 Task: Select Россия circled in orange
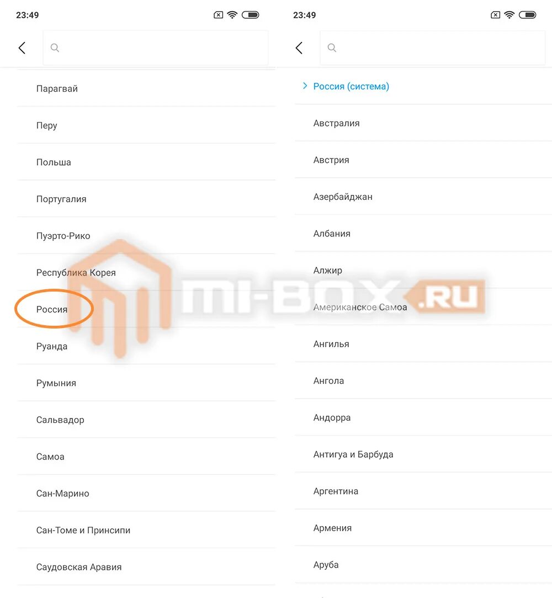click(52, 309)
